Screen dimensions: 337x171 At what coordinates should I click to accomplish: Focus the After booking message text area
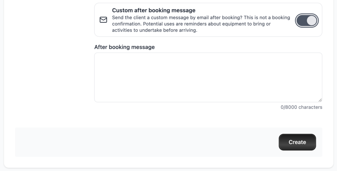pos(208,77)
